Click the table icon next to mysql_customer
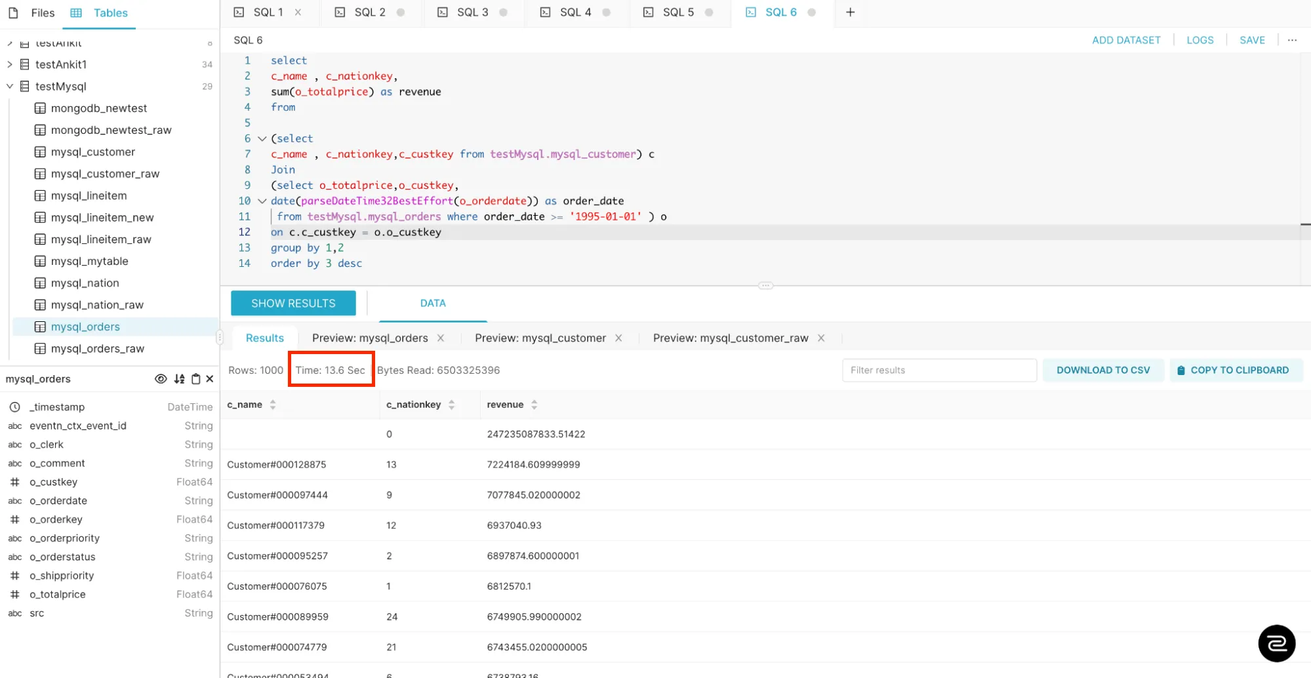The image size is (1311, 678). tap(40, 152)
